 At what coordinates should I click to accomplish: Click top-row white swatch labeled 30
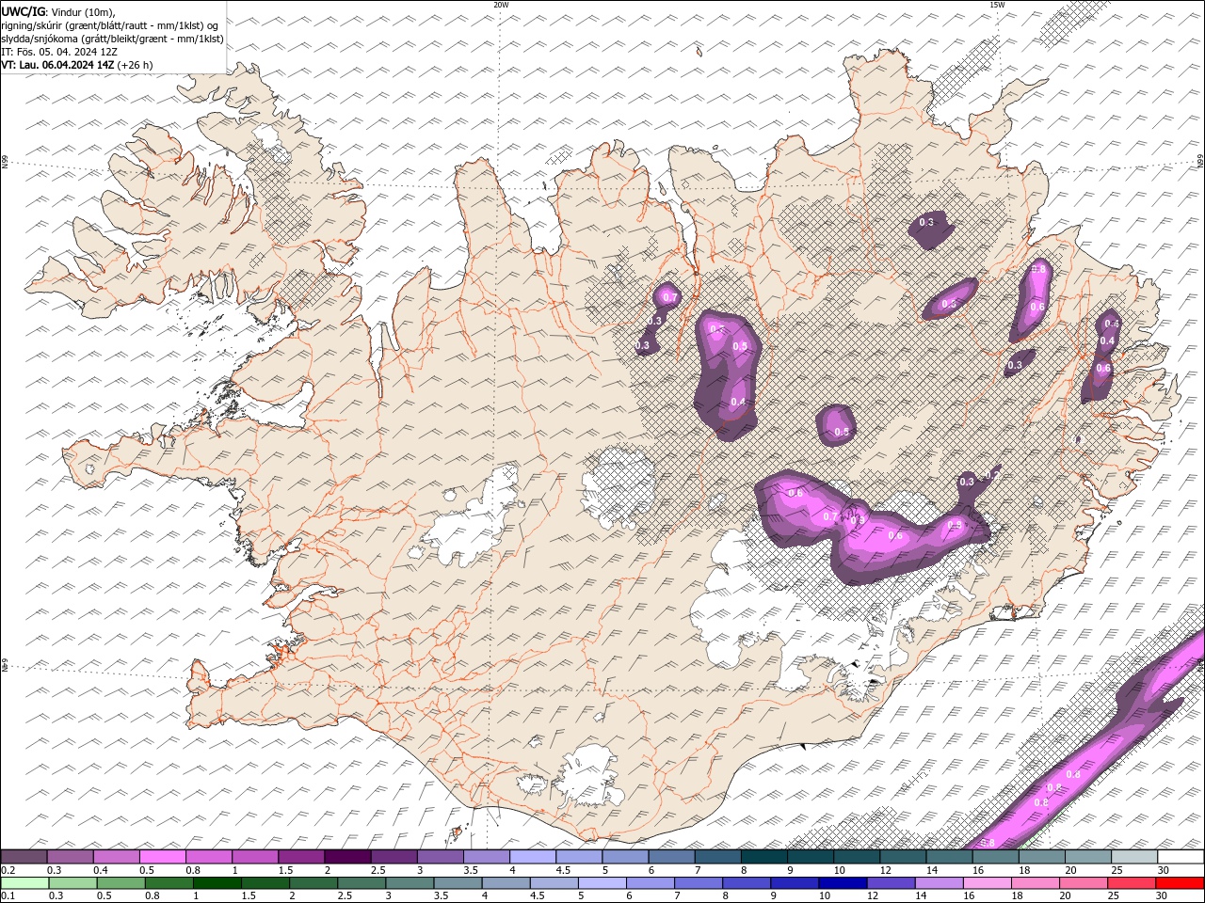pyautogui.click(x=1181, y=856)
